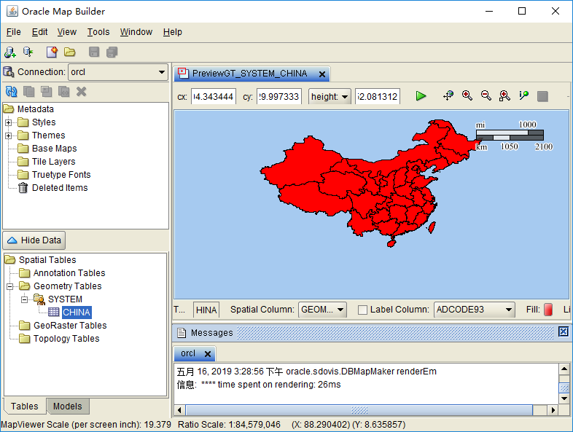Expand the Styles tree node
This screenshot has width=573, height=432.
point(9,122)
